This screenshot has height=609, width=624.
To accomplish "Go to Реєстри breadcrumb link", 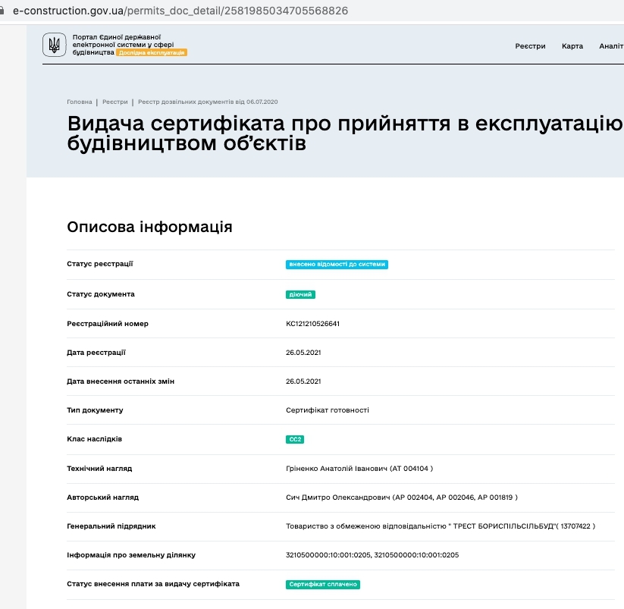I will tap(115, 102).
